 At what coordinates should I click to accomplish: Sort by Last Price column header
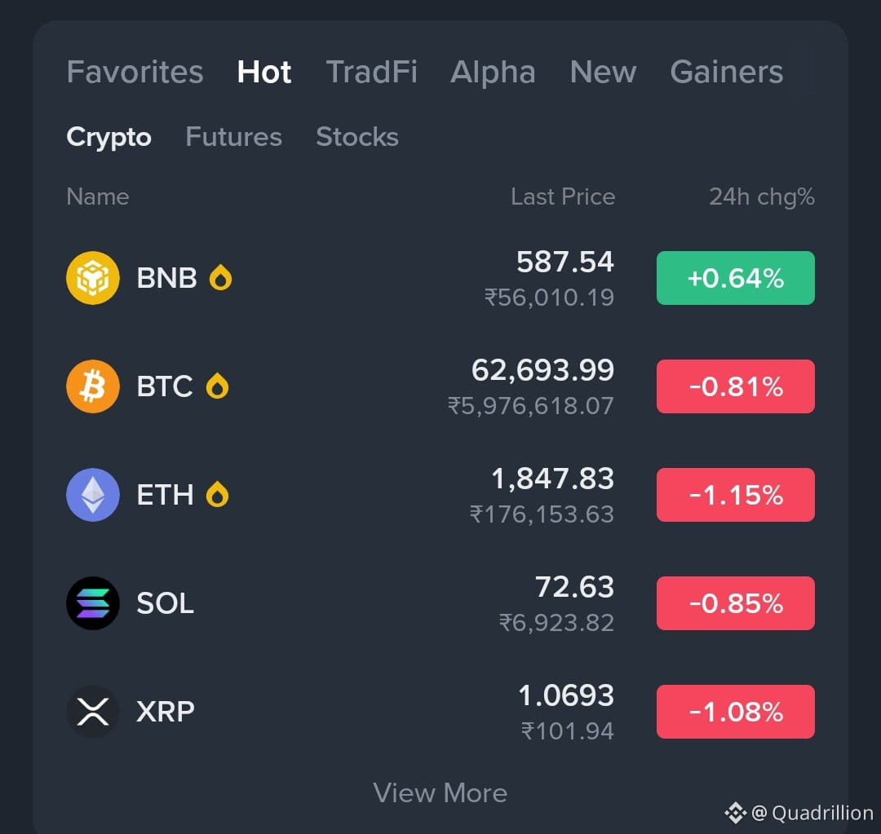(563, 196)
